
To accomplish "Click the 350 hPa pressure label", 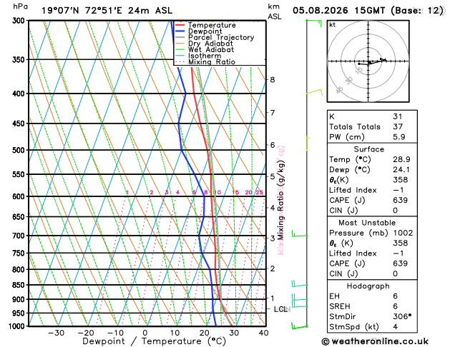I will (x=20, y=59).
